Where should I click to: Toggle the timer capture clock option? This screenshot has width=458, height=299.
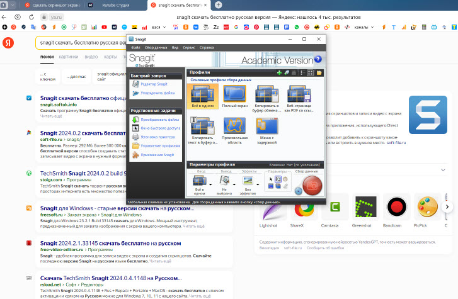(x=285, y=179)
